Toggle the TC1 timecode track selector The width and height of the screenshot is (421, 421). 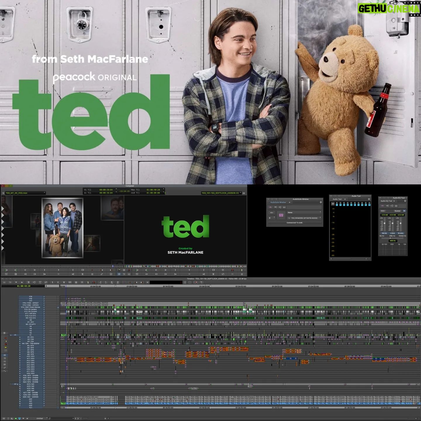[x=30, y=408]
